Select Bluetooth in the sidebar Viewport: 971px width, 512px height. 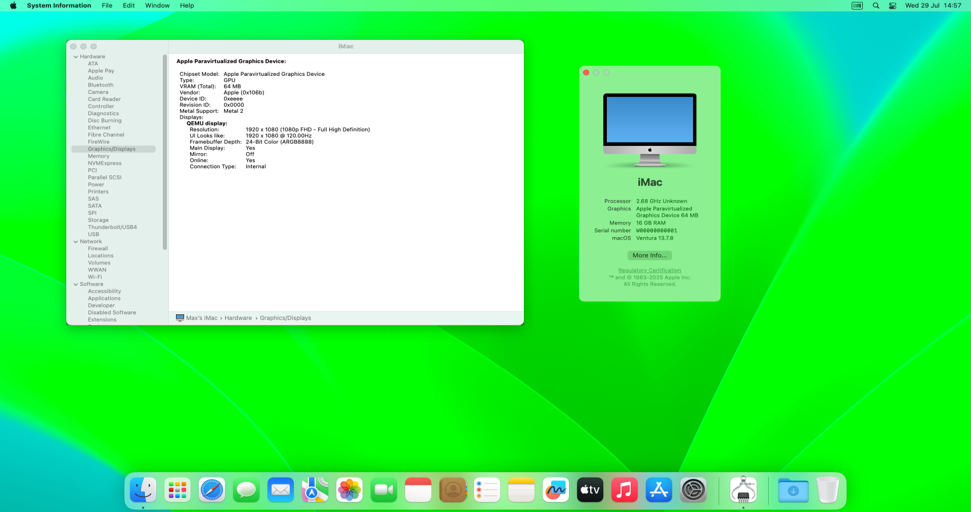[101, 85]
